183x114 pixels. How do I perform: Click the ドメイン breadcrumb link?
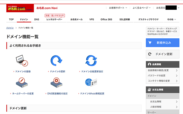point(10,28)
